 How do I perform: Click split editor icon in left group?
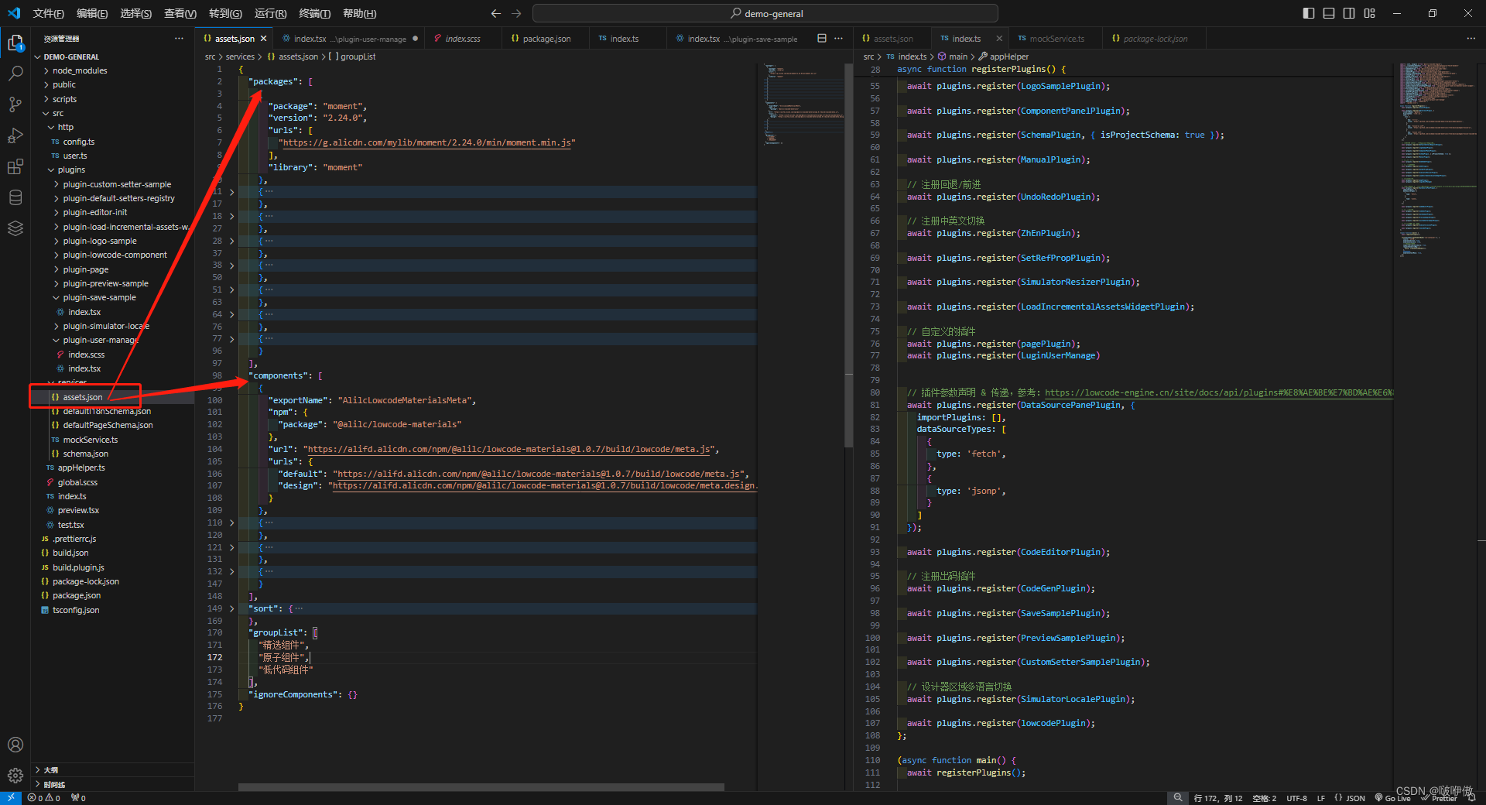click(822, 38)
